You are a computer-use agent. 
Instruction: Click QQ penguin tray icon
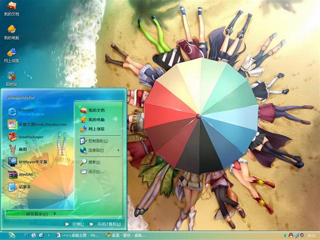tap(290, 235)
